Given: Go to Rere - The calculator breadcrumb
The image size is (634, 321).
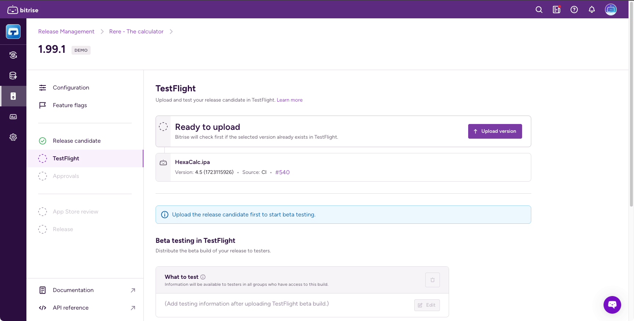Looking at the screenshot, I should pyautogui.click(x=136, y=32).
